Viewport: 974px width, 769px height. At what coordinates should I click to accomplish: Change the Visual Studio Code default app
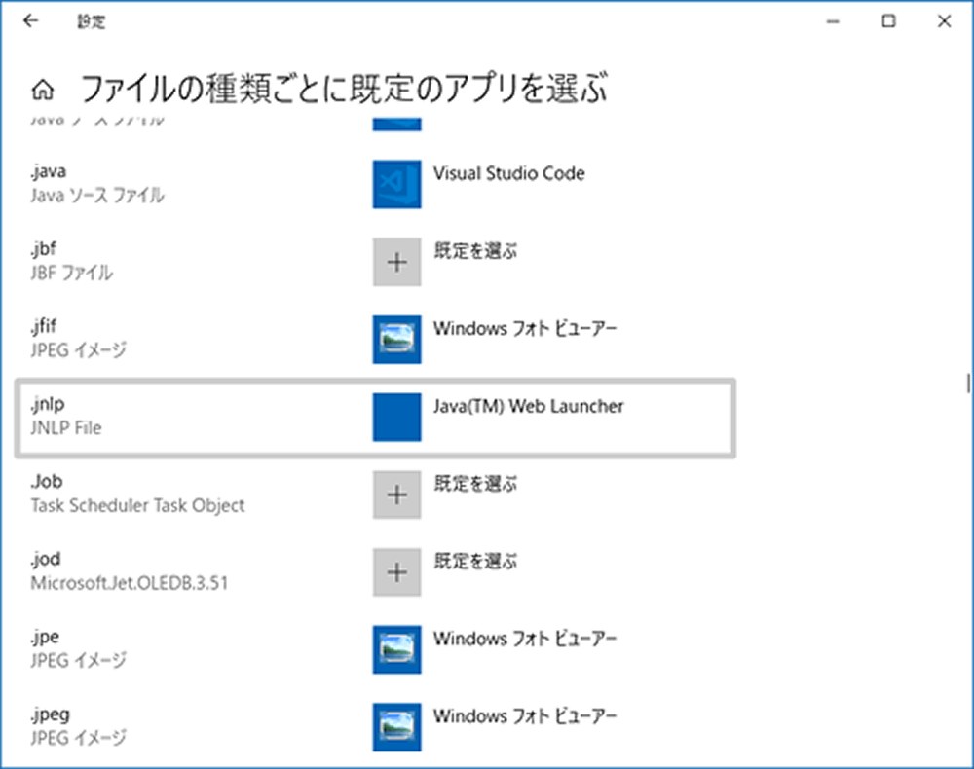508,174
